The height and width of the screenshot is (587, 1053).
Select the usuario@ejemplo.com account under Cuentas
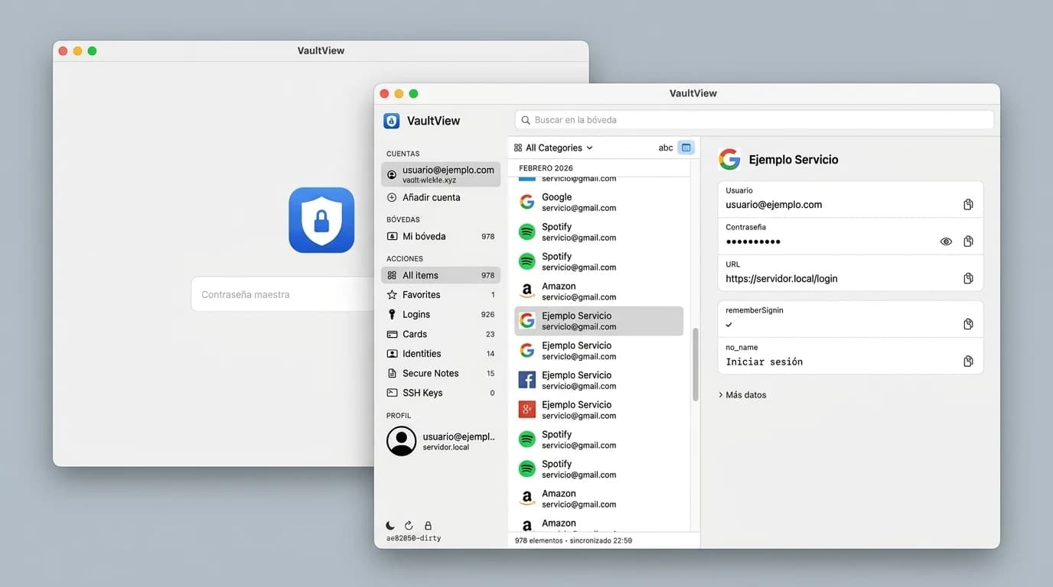(441, 174)
